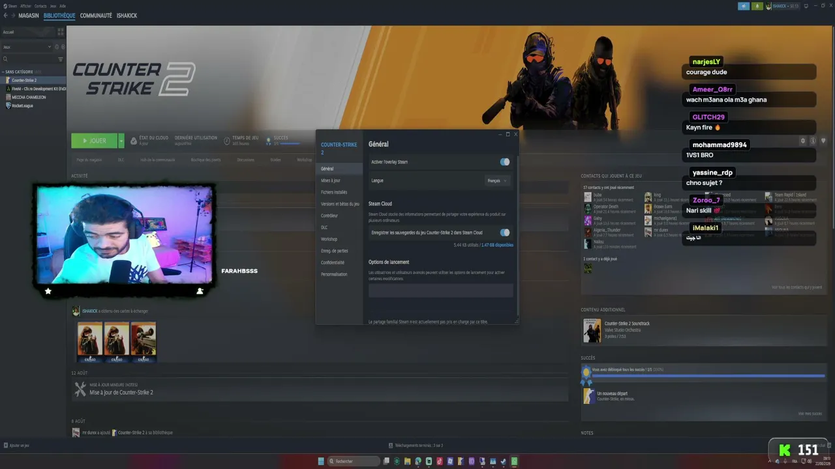Switch to the BIBLIOTHÈQUE tab
This screenshot has height=469, width=835.
[x=59, y=16]
